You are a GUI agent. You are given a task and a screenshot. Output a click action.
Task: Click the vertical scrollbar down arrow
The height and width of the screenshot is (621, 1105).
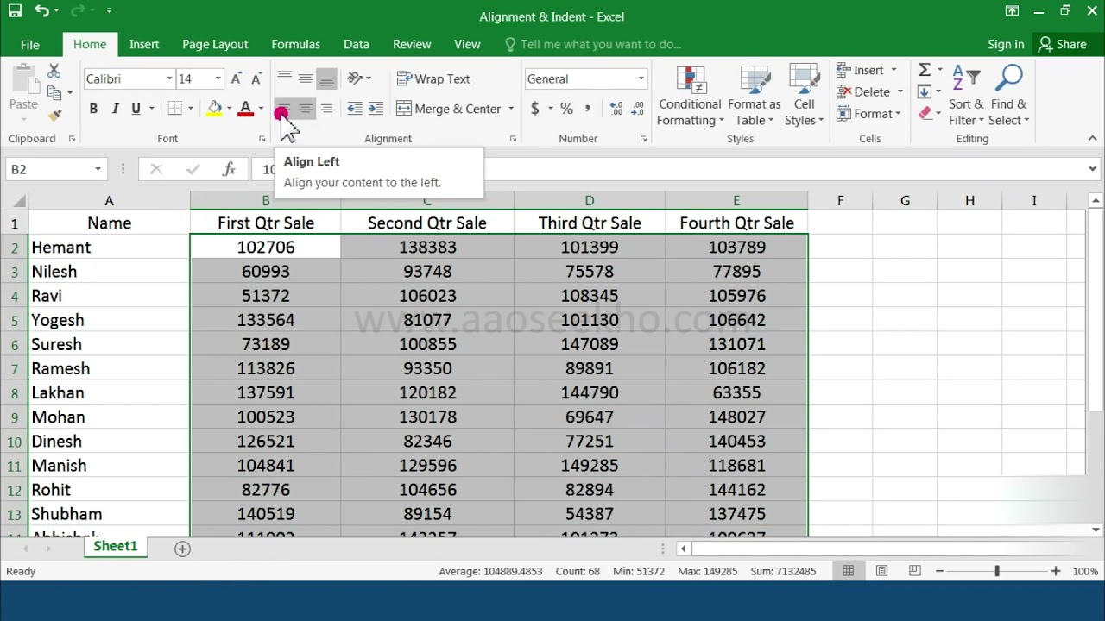coord(1096,530)
